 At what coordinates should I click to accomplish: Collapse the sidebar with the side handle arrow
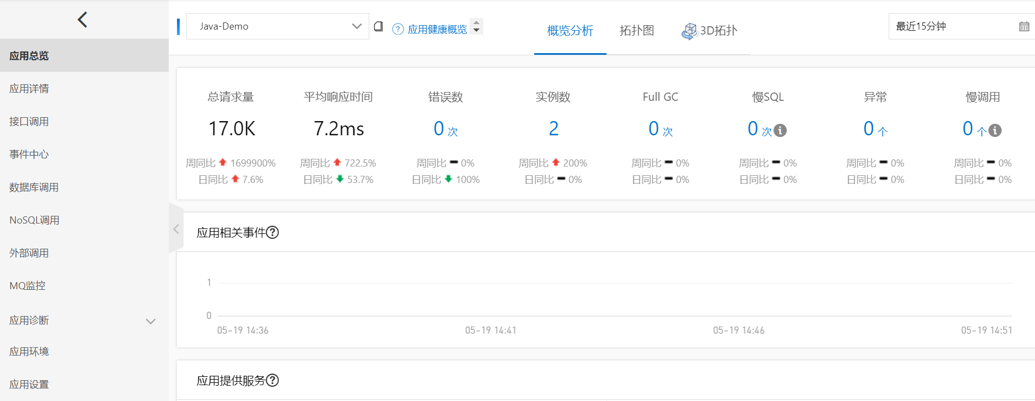176,229
